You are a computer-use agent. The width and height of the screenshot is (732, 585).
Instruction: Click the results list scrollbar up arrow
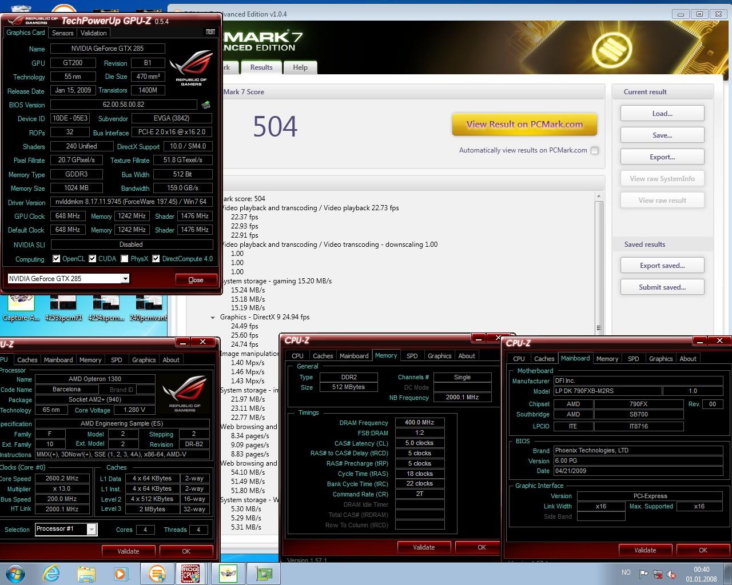[x=599, y=196]
